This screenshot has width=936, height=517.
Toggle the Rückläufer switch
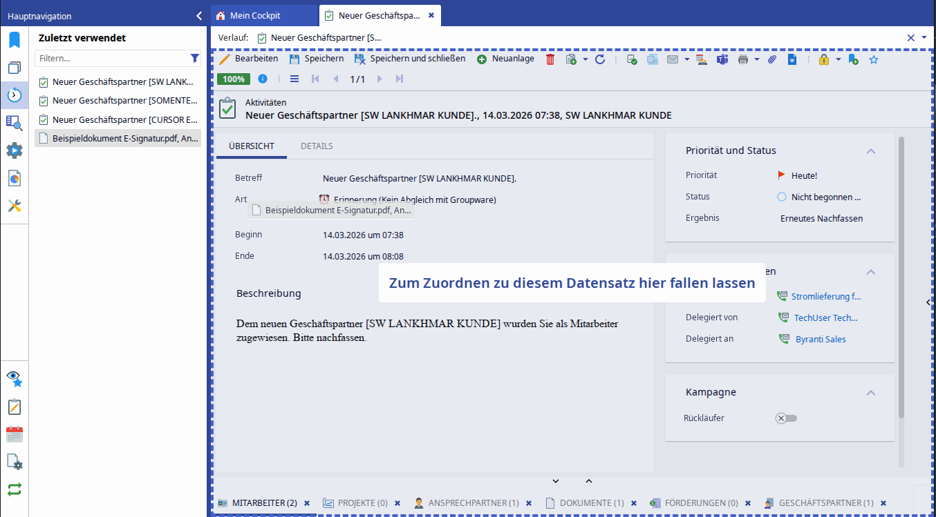(786, 418)
